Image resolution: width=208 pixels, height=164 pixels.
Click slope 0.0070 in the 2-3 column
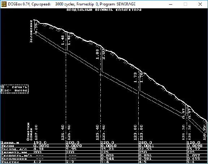tap(74, 146)
